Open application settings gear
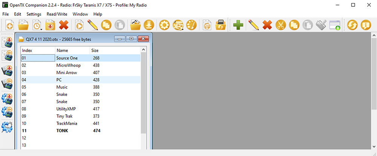 pyautogui.click(x=164, y=25)
